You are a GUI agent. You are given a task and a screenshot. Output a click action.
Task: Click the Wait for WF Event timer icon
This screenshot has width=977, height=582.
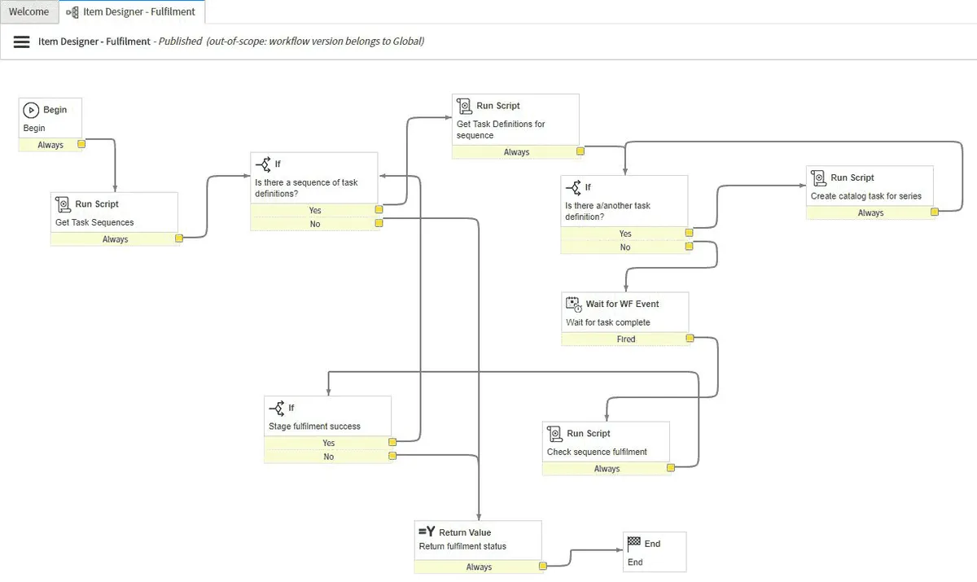[x=574, y=304]
